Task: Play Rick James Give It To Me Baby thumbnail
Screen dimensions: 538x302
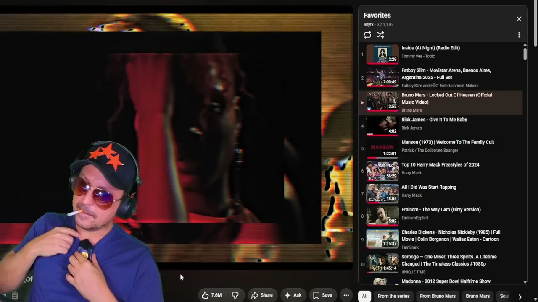Action: point(382,126)
